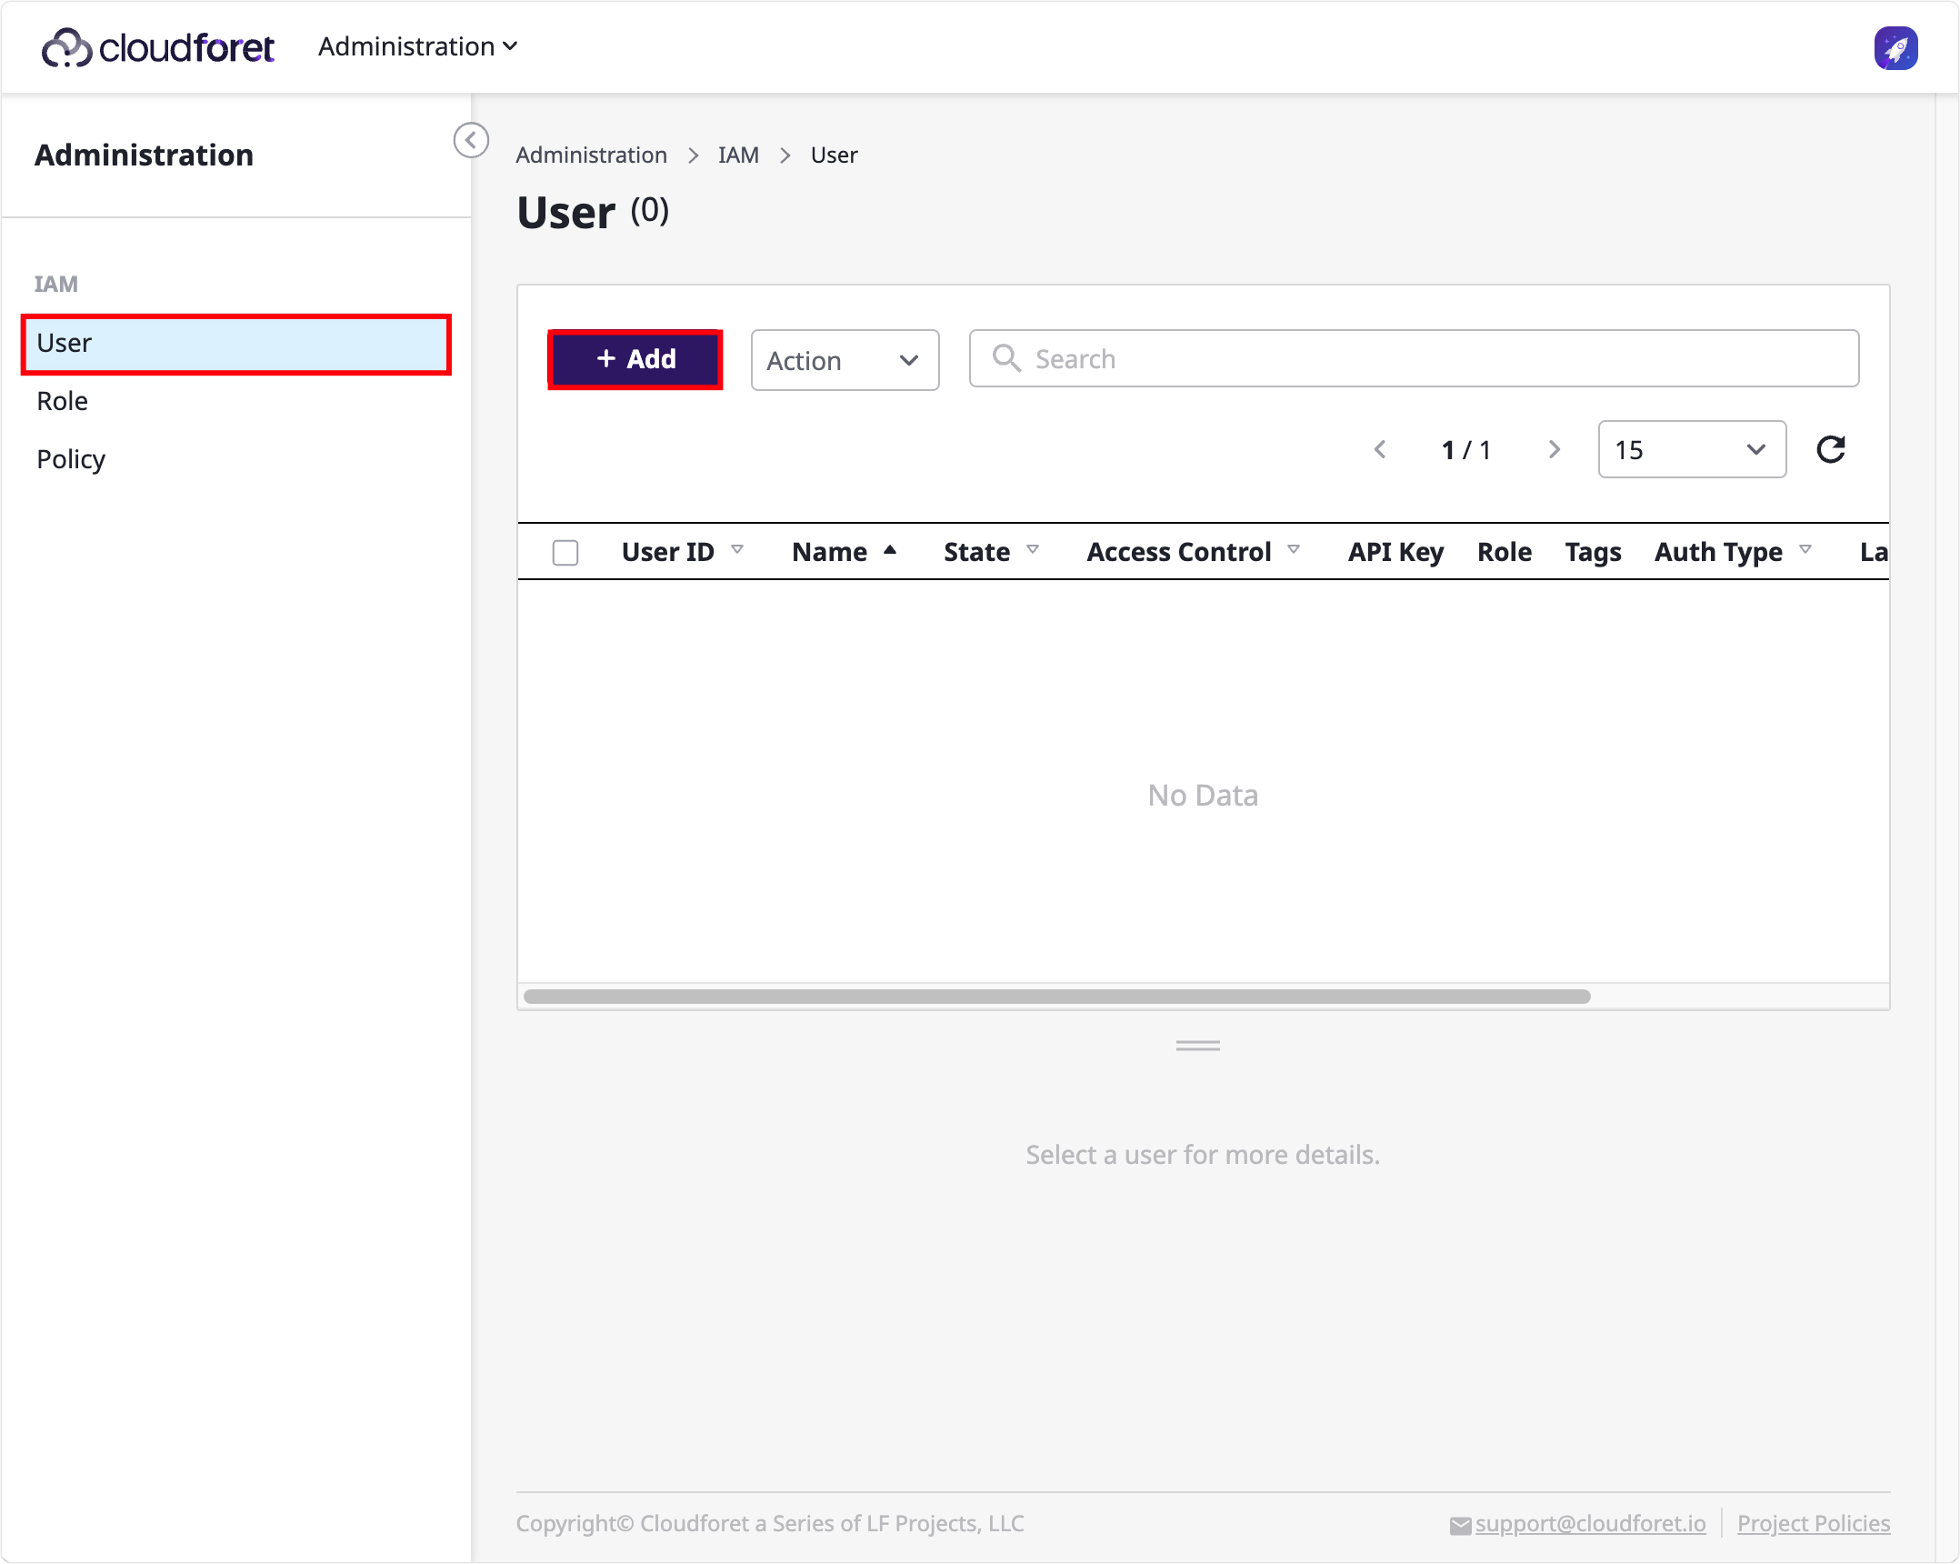Click IAM in the breadcrumb

(738, 155)
